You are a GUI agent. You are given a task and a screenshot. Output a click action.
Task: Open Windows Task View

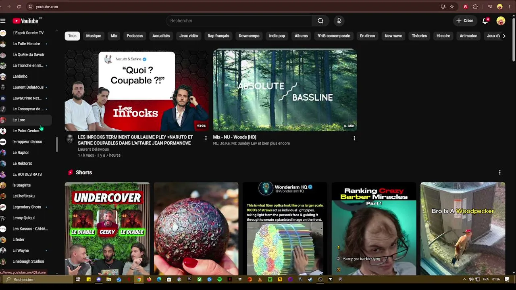coord(78,279)
